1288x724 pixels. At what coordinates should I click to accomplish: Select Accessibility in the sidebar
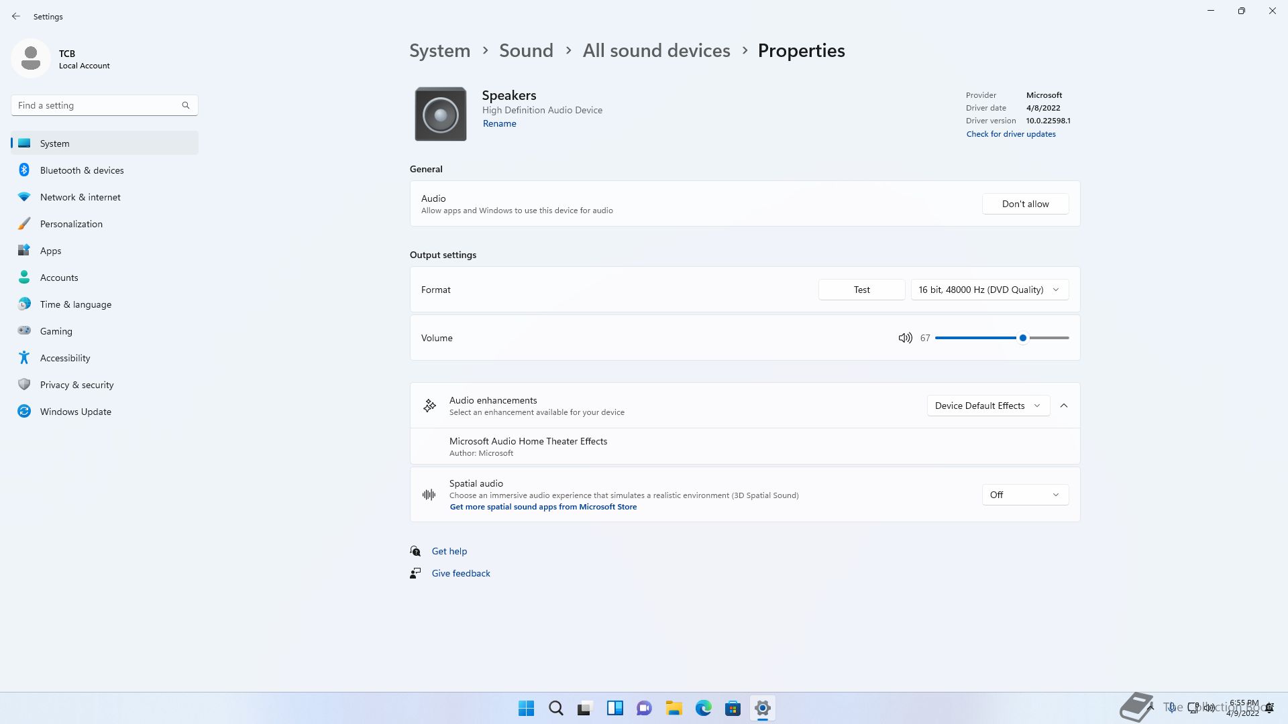65,358
